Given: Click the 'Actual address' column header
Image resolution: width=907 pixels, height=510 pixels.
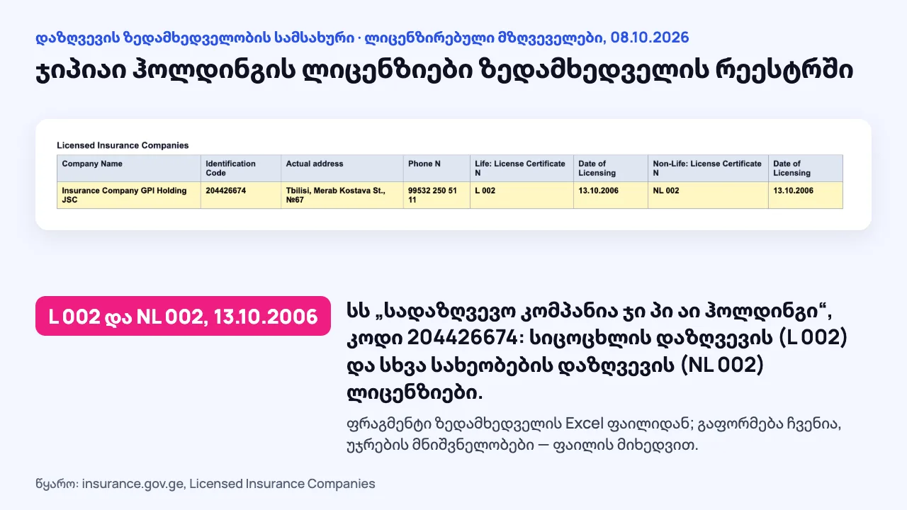Looking at the screenshot, I should 342,169.
